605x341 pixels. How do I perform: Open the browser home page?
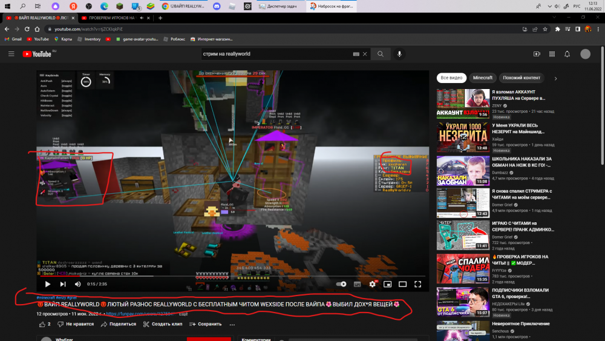pos(37,29)
